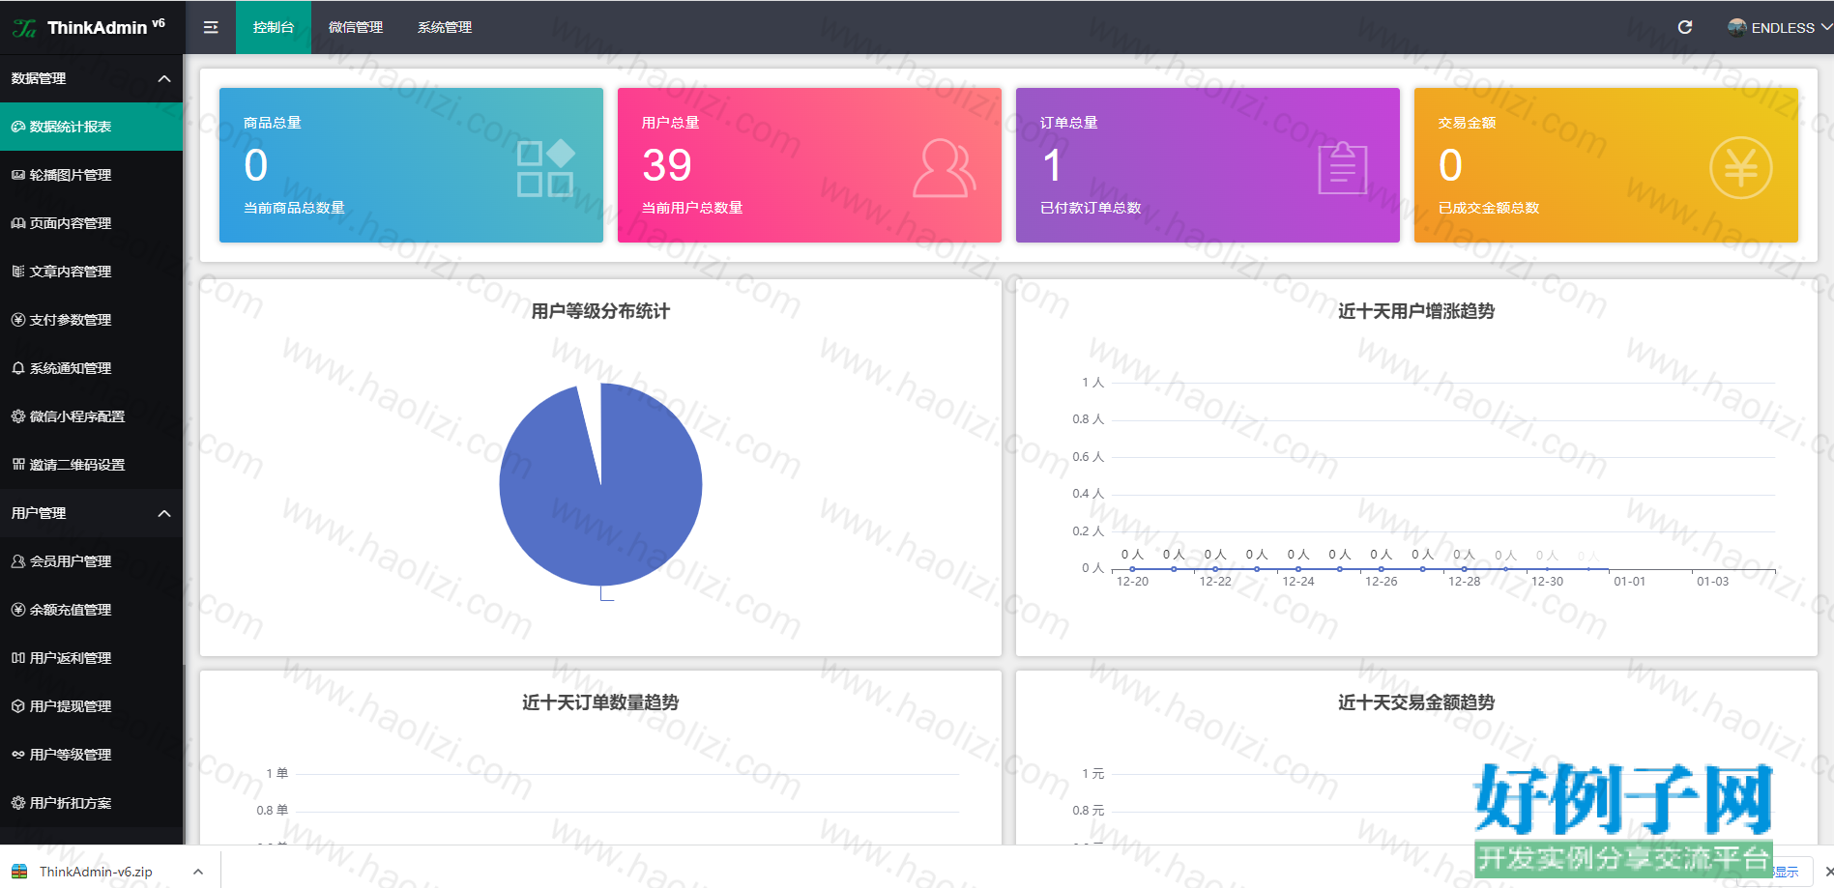Open 页面内容管理 menu item

click(x=91, y=223)
